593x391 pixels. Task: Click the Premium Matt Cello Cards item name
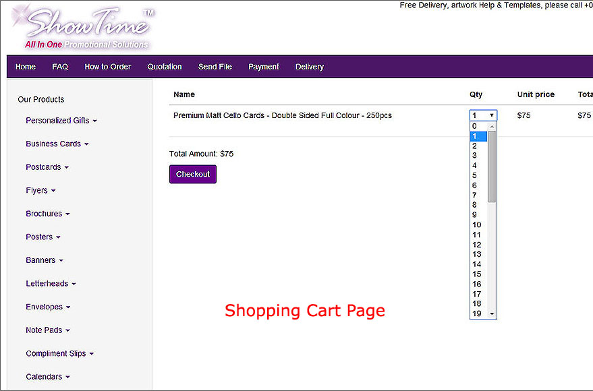point(283,115)
